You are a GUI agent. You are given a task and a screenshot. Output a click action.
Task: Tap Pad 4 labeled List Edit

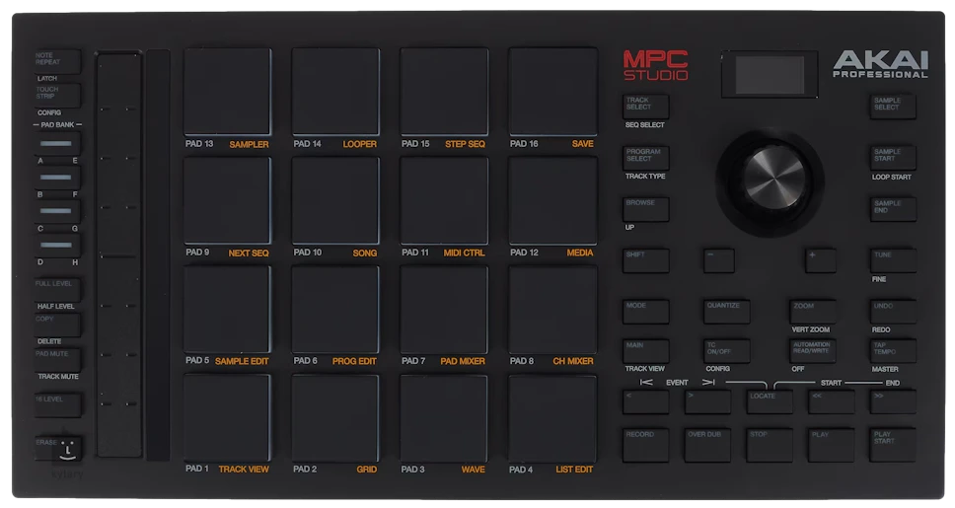[x=553, y=418]
